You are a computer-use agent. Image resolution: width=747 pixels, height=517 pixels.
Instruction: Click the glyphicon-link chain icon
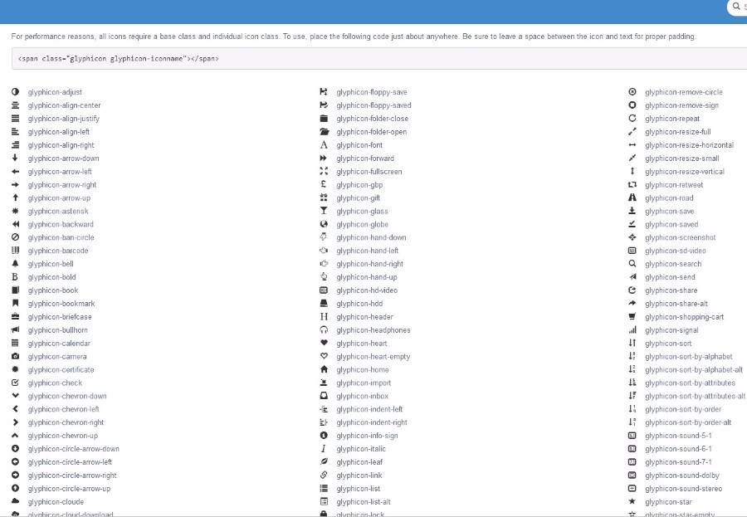324,475
